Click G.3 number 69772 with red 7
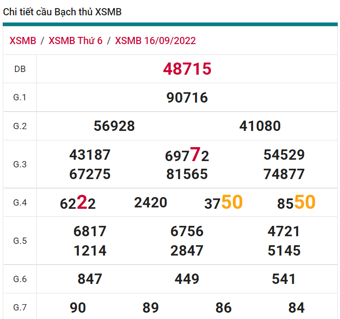Viewport: 340px width, 319px height. pos(187,156)
